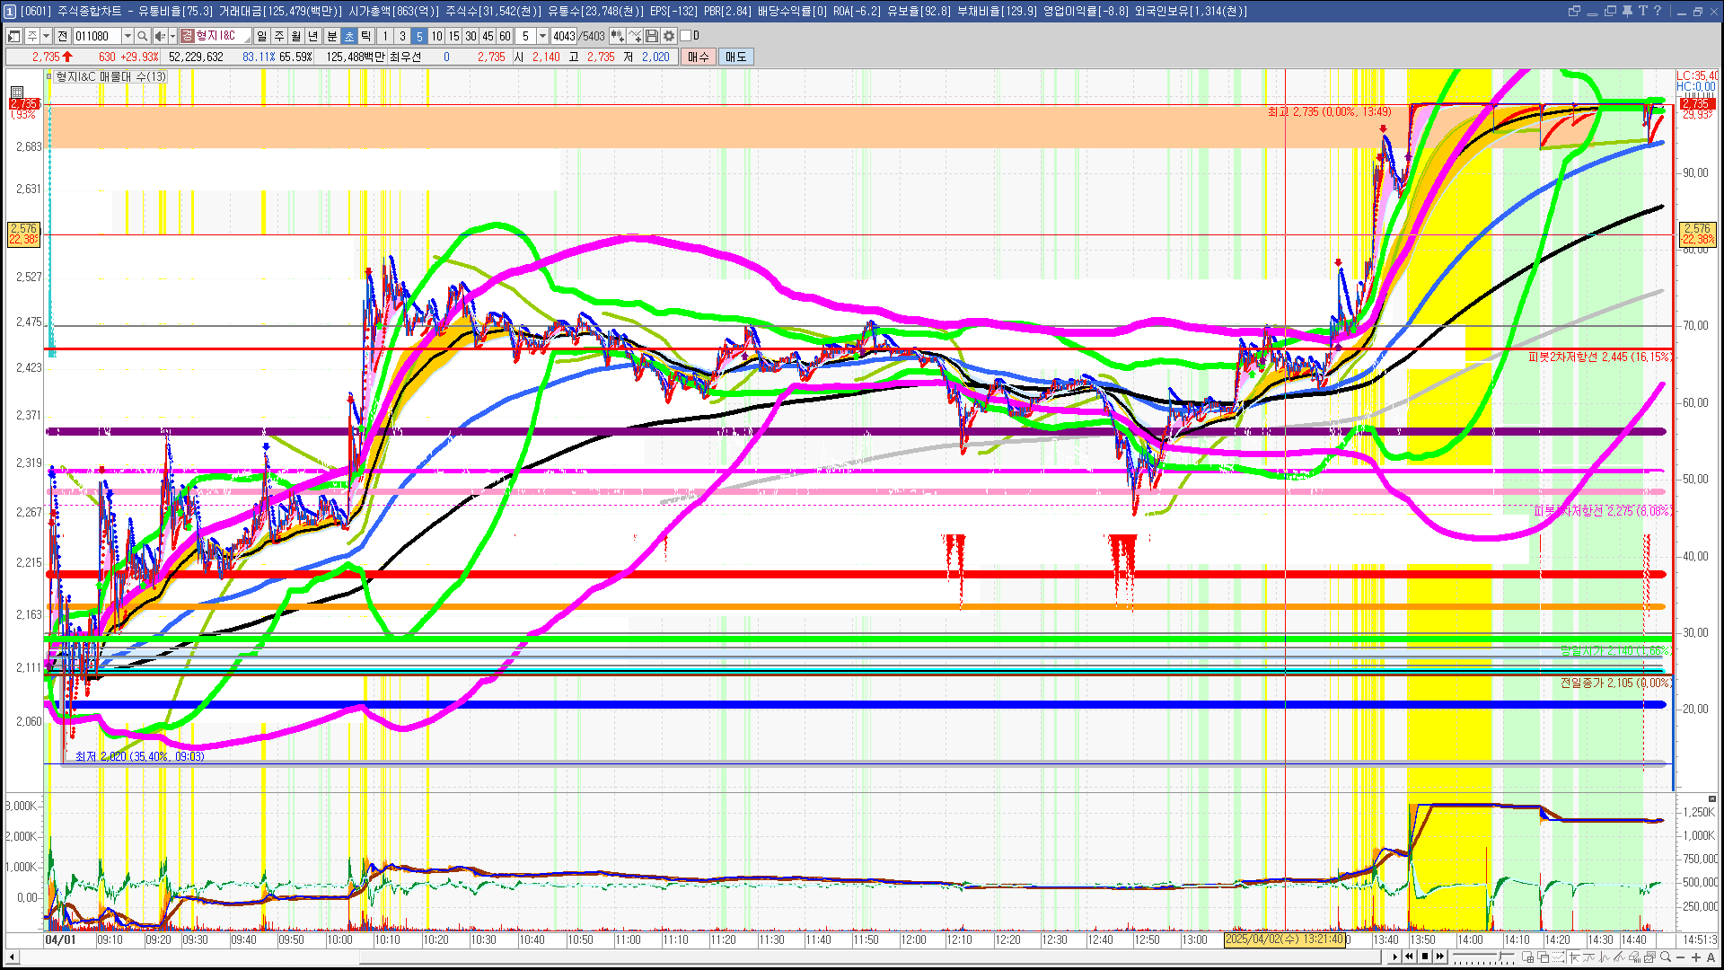The image size is (1724, 970).
Task: Open the stock code dropdown arrow
Action: [x=128, y=36]
